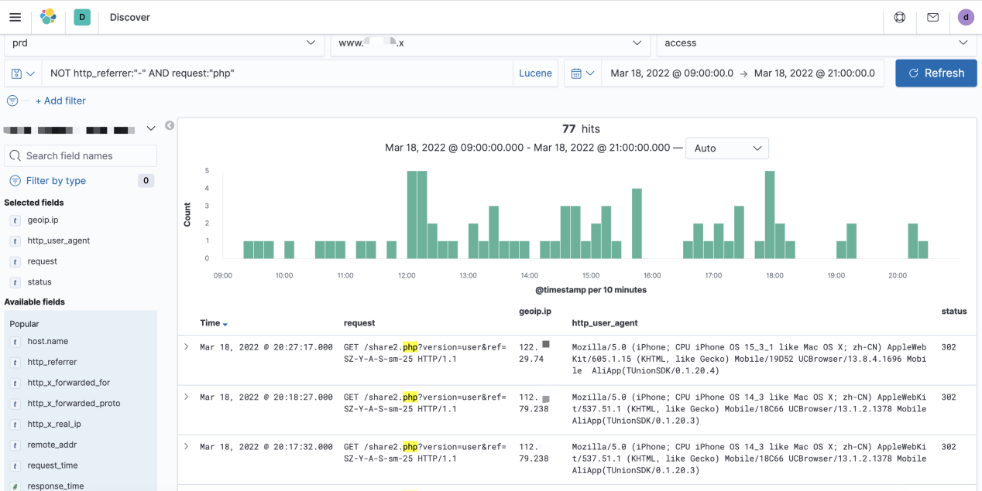The width and height of the screenshot is (982, 491).
Task: Click the Refresh button
Action: pyautogui.click(x=936, y=73)
